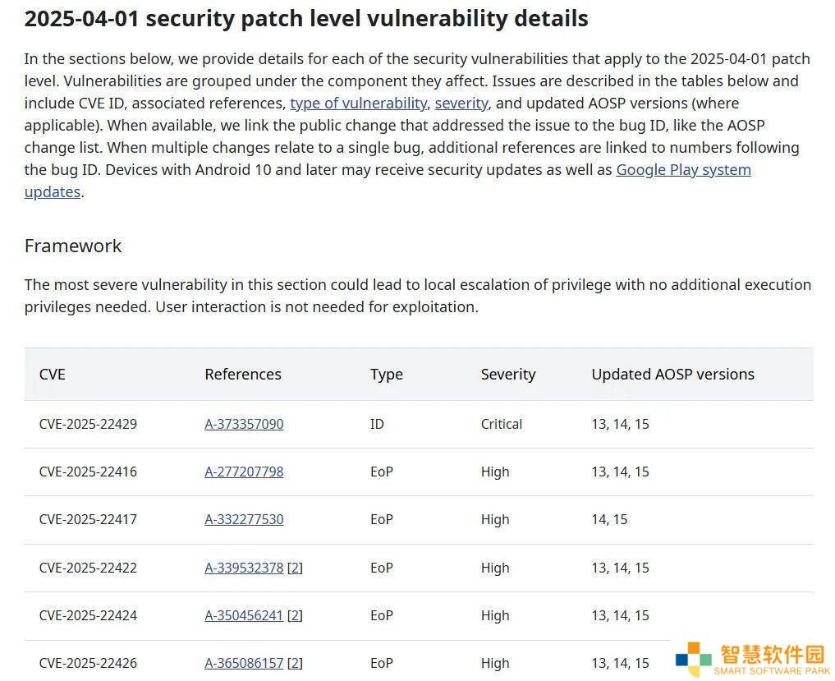The width and height of the screenshot is (835, 681).
Task: Click the [2] link beside A-365086157
Action: 295,664
